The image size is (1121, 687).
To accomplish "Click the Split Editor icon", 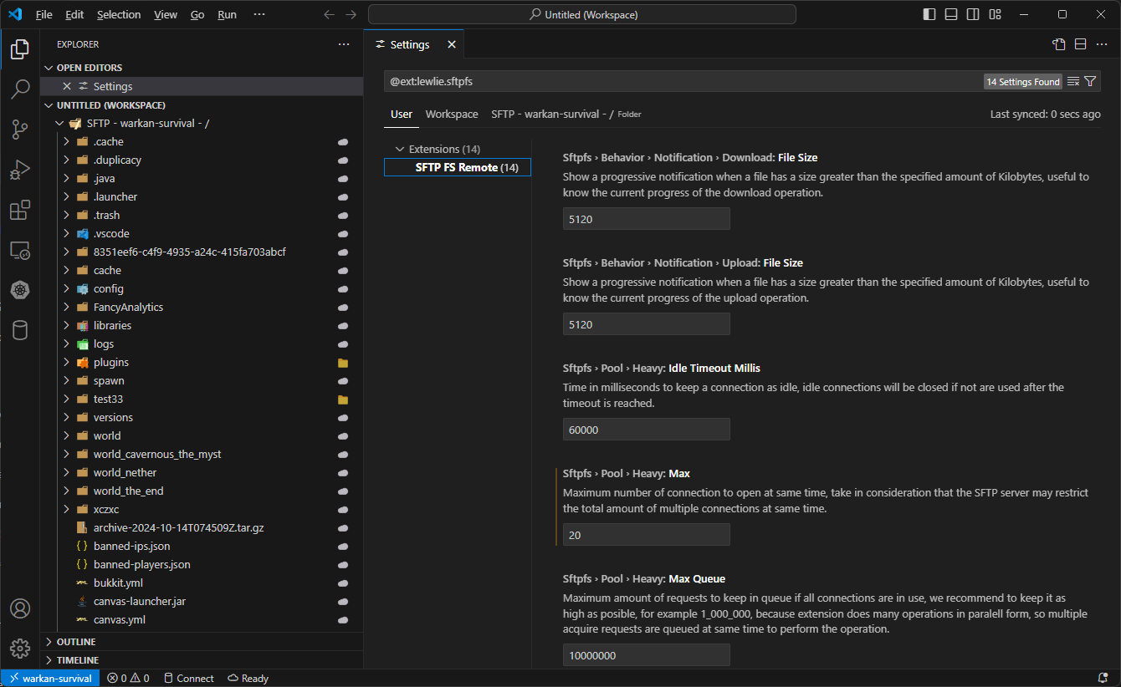I will [x=1080, y=44].
